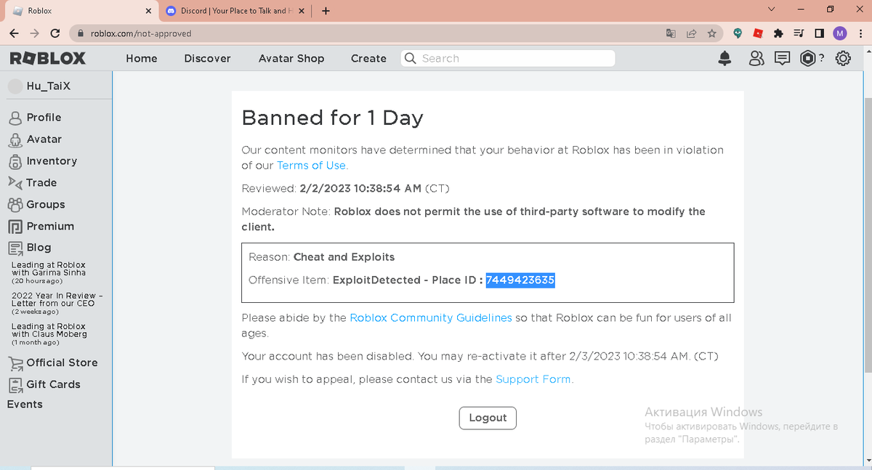
Task: Open the Roblox settings gear
Action: tap(843, 58)
